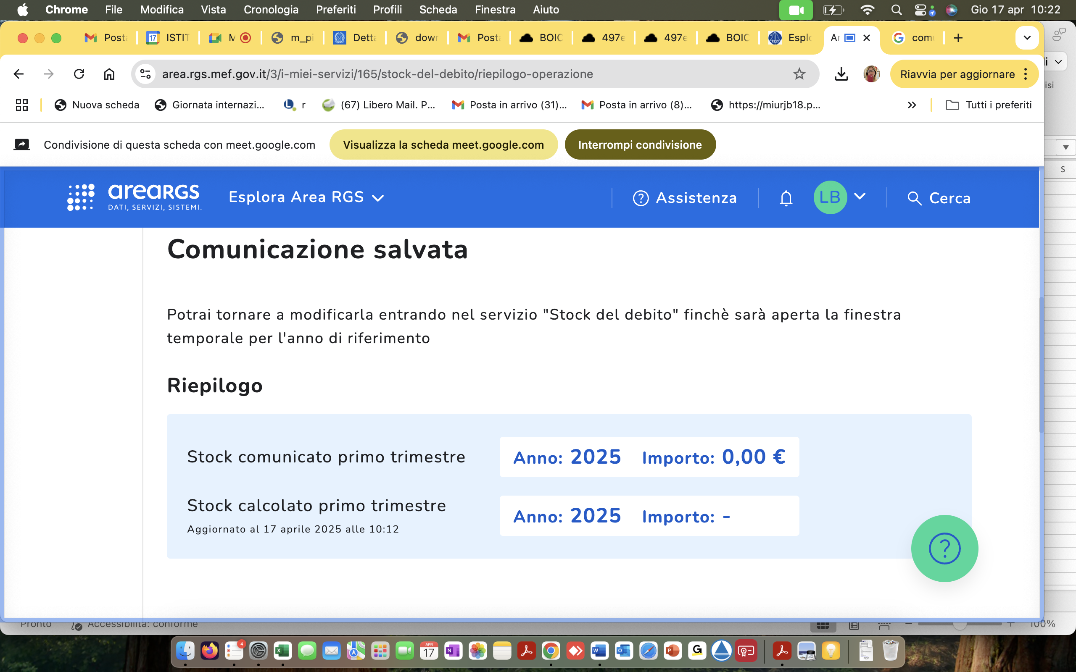The width and height of the screenshot is (1076, 672).
Task: Expand the Esplora Area RGS menu
Action: (306, 197)
